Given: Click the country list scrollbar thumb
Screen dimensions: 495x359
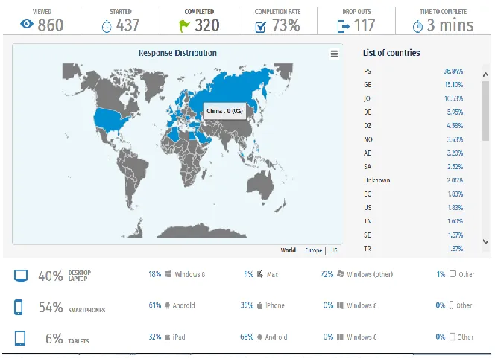Looking at the screenshot, I should pyautogui.click(x=485, y=111).
